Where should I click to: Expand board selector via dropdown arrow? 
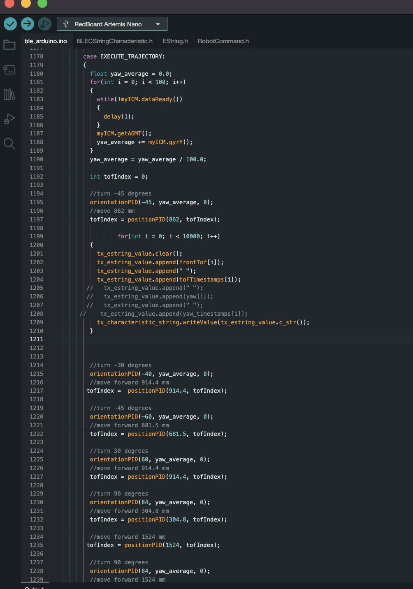coord(158,24)
